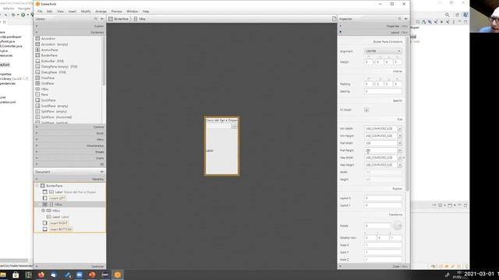Click the insert RIGHT placeholder
Screen dimensions: 499x280
(59, 223)
